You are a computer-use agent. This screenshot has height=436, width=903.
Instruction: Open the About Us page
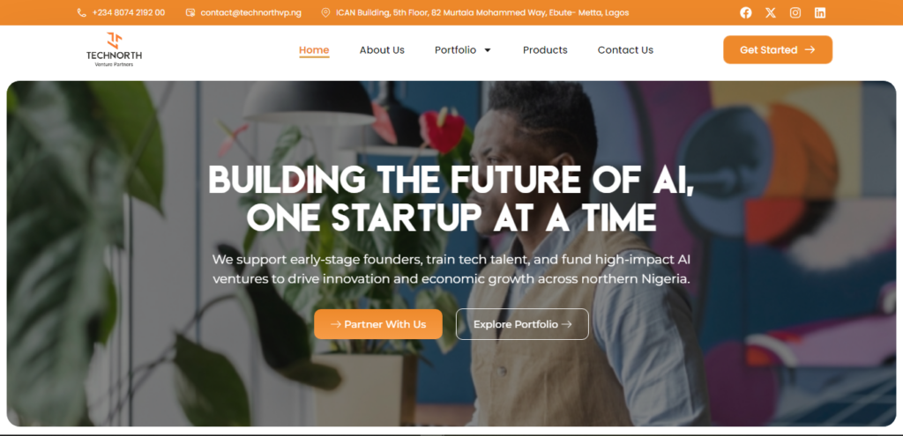(x=382, y=50)
